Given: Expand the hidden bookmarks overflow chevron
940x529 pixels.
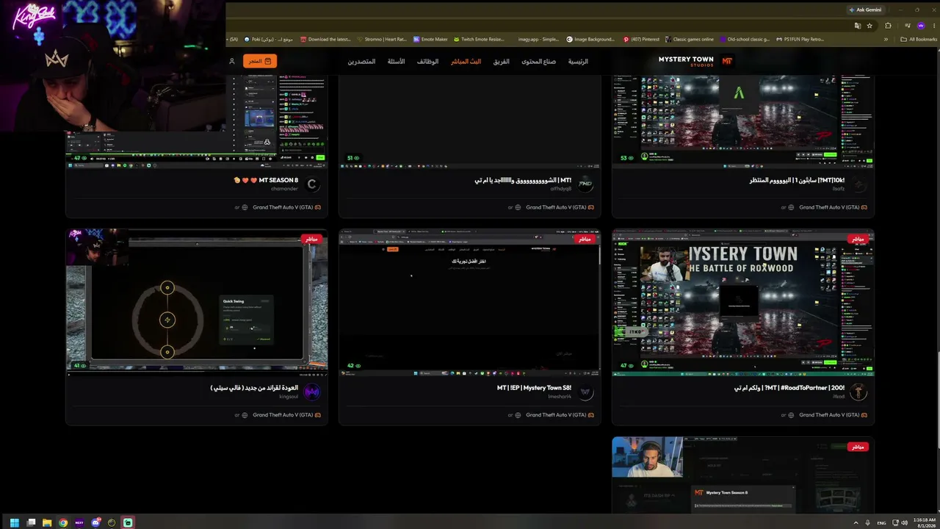Looking at the screenshot, I should click(x=886, y=39).
